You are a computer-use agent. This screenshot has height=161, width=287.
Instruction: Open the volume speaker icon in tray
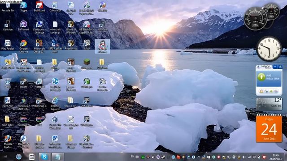tap(244, 157)
